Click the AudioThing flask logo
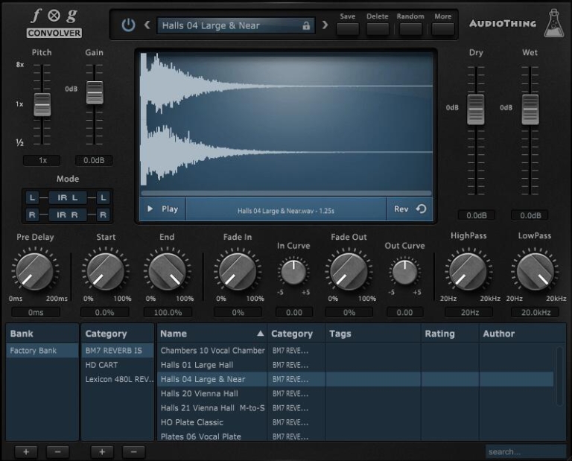Screen dimensions: 572x461 coord(554,24)
